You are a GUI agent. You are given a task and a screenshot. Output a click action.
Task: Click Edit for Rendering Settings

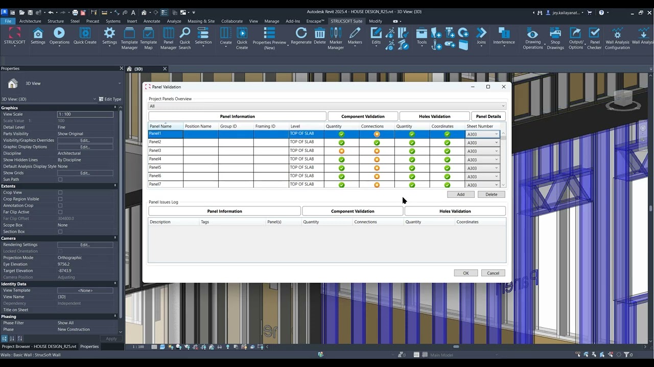[x=85, y=245]
